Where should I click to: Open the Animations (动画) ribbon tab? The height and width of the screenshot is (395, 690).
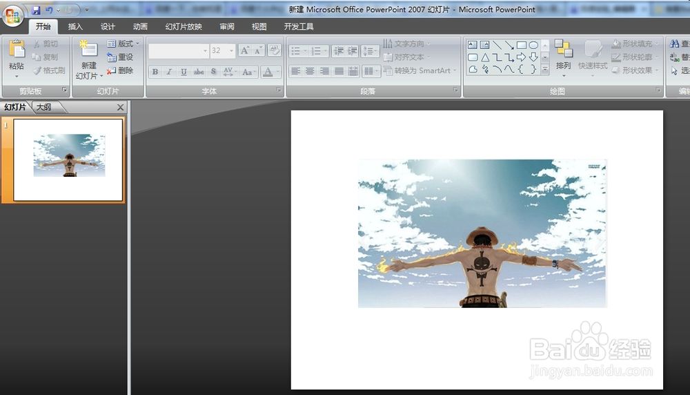[x=140, y=27]
